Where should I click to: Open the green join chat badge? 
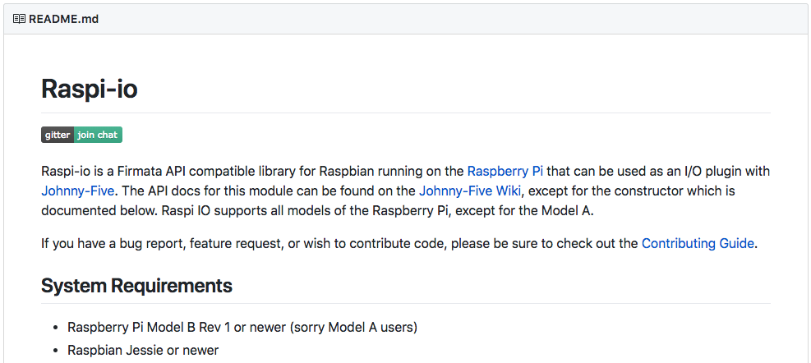99,135
